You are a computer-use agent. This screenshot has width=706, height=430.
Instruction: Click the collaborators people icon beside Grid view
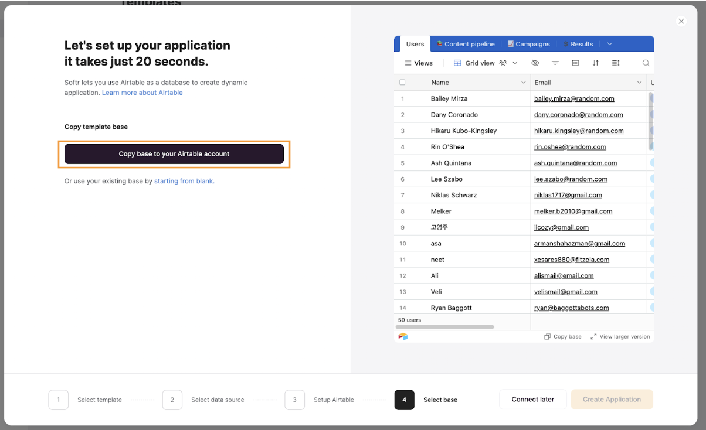click(503, 63)
